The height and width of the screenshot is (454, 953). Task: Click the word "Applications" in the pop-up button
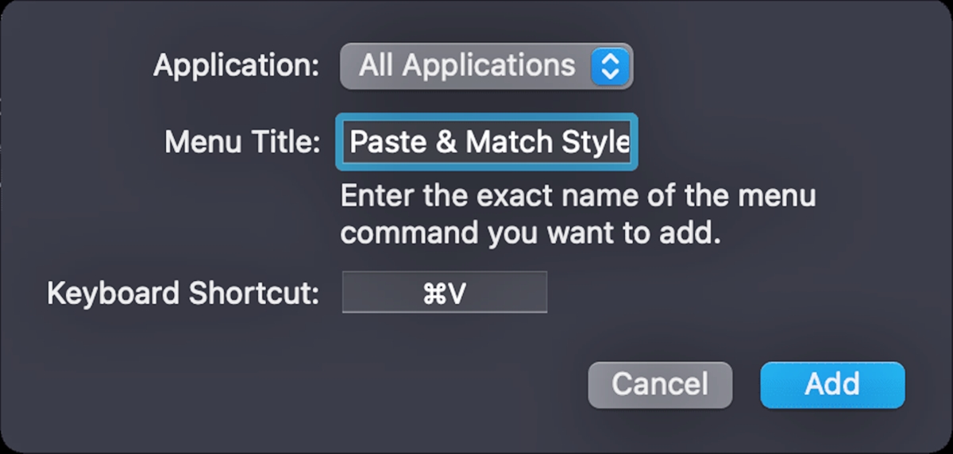[x=488, y=66]
